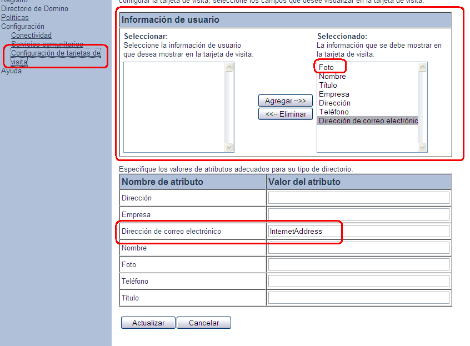
Task: Click the Seleccionado list scroll-up arrow
Action: click(422, 67)
